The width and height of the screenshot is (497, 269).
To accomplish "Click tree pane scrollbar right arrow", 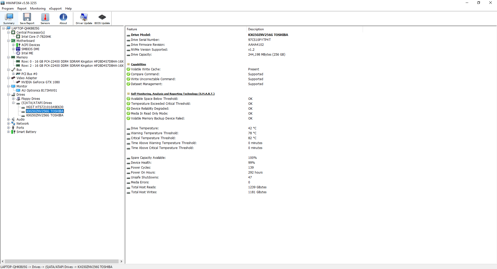I will click(121, 261).
